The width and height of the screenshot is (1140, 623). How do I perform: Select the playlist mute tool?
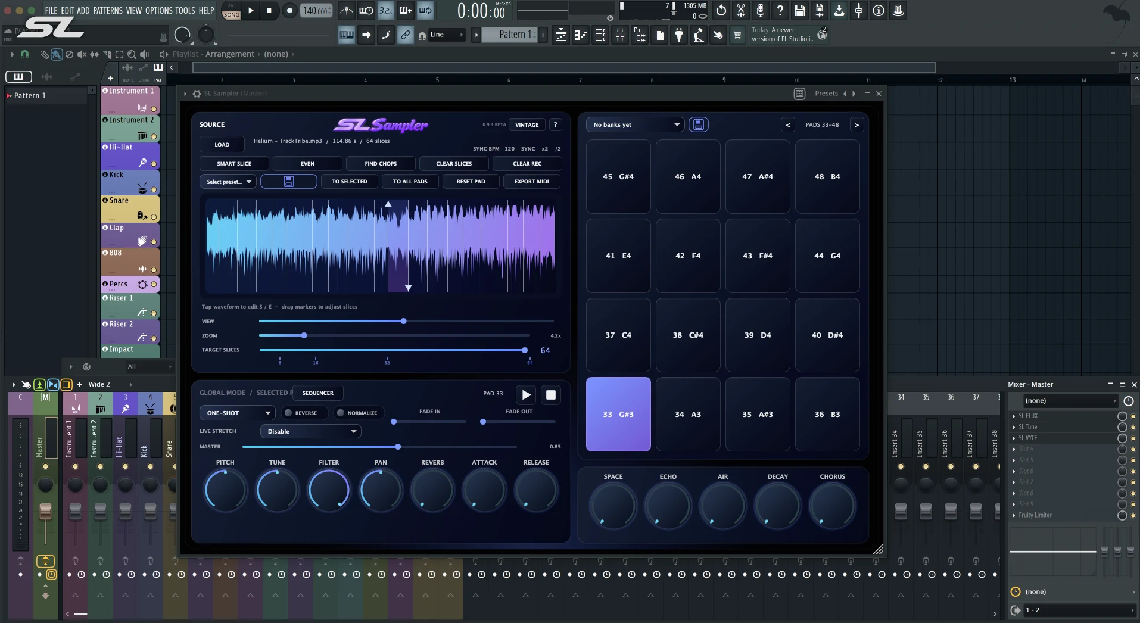click(x=82, y=54)
